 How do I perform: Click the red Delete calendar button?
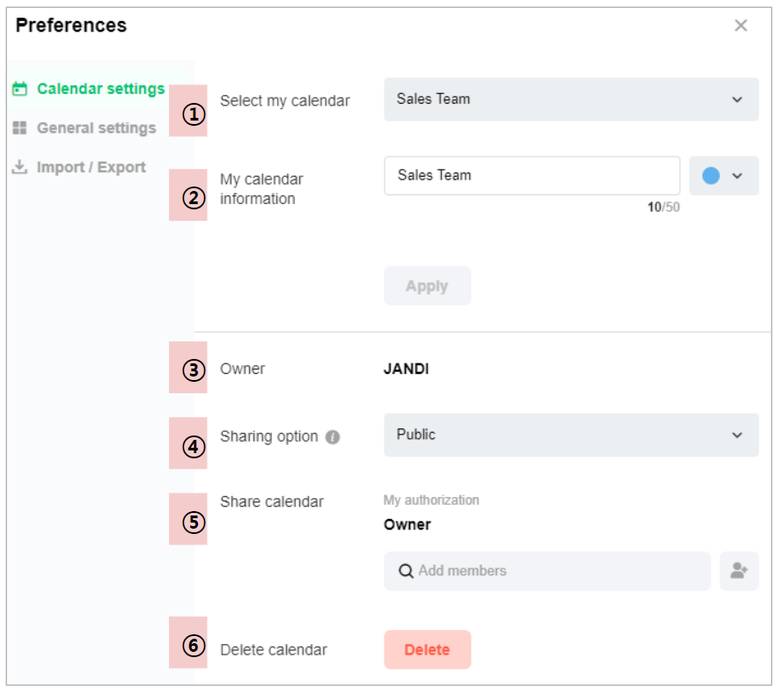click(x=427, y=650)
